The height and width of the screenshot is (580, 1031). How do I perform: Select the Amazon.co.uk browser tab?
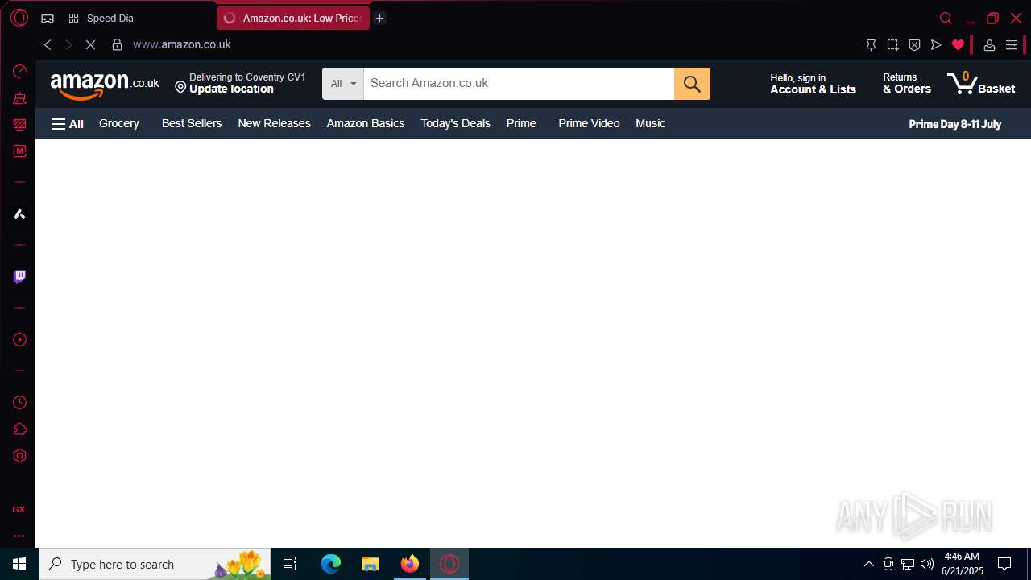pos(293,18)
